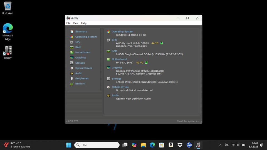Click the Network sidebar icon
267x150 pixels.
(x=72, y=84)
